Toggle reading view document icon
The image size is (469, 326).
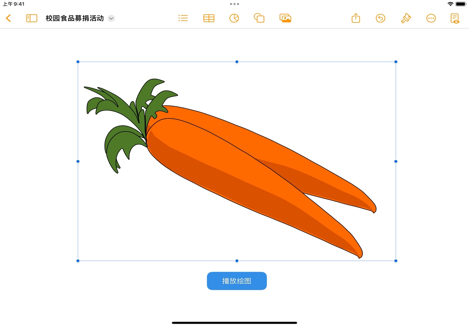pos(455,18)
